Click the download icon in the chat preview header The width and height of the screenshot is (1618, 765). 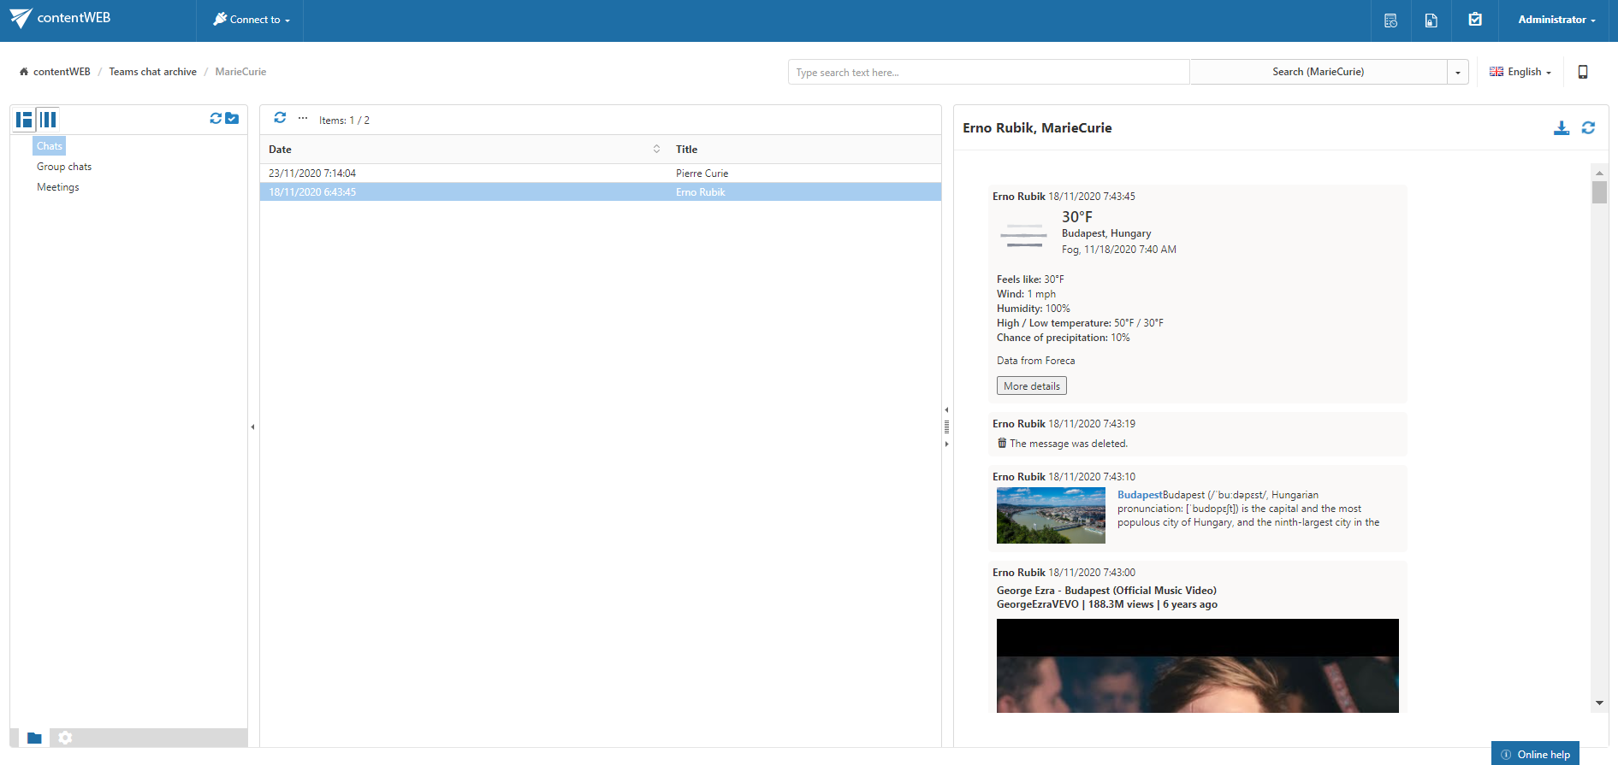pos(1561,128)
